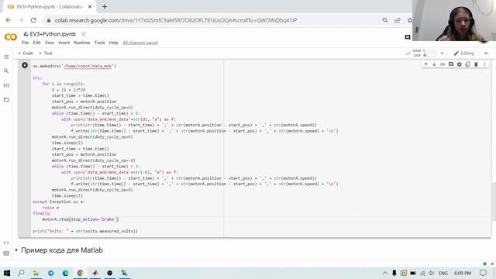Move cell up with arrow icon

coord(425,64)
